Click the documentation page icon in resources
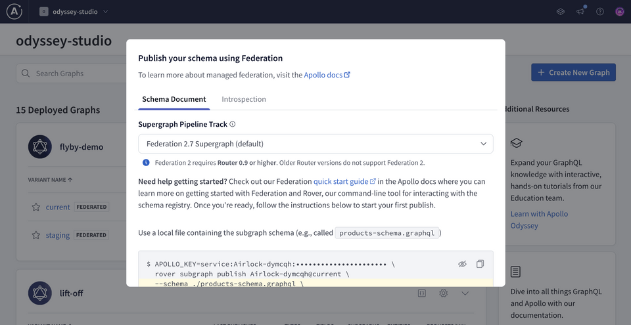 coord(515,272)
